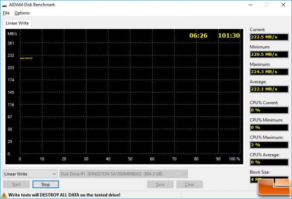Click the Save button
This screenshot has height=199, width=292.
click(x=160, y=184)
